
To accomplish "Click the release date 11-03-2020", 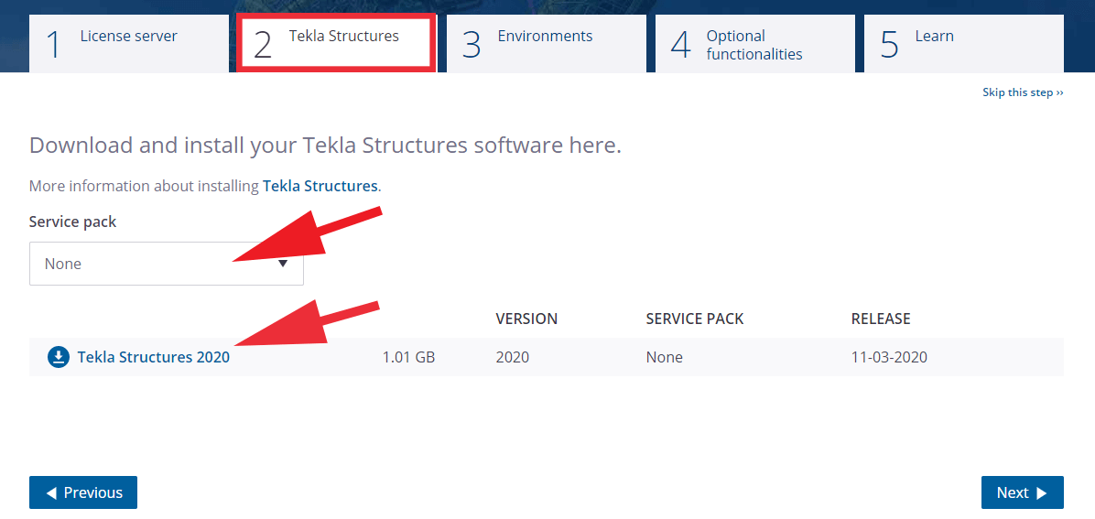I will 889,358.
